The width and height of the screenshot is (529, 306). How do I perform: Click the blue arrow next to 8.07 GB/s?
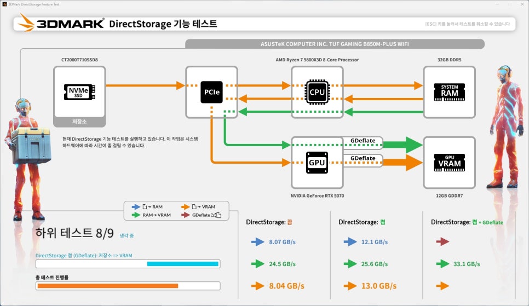258,242
